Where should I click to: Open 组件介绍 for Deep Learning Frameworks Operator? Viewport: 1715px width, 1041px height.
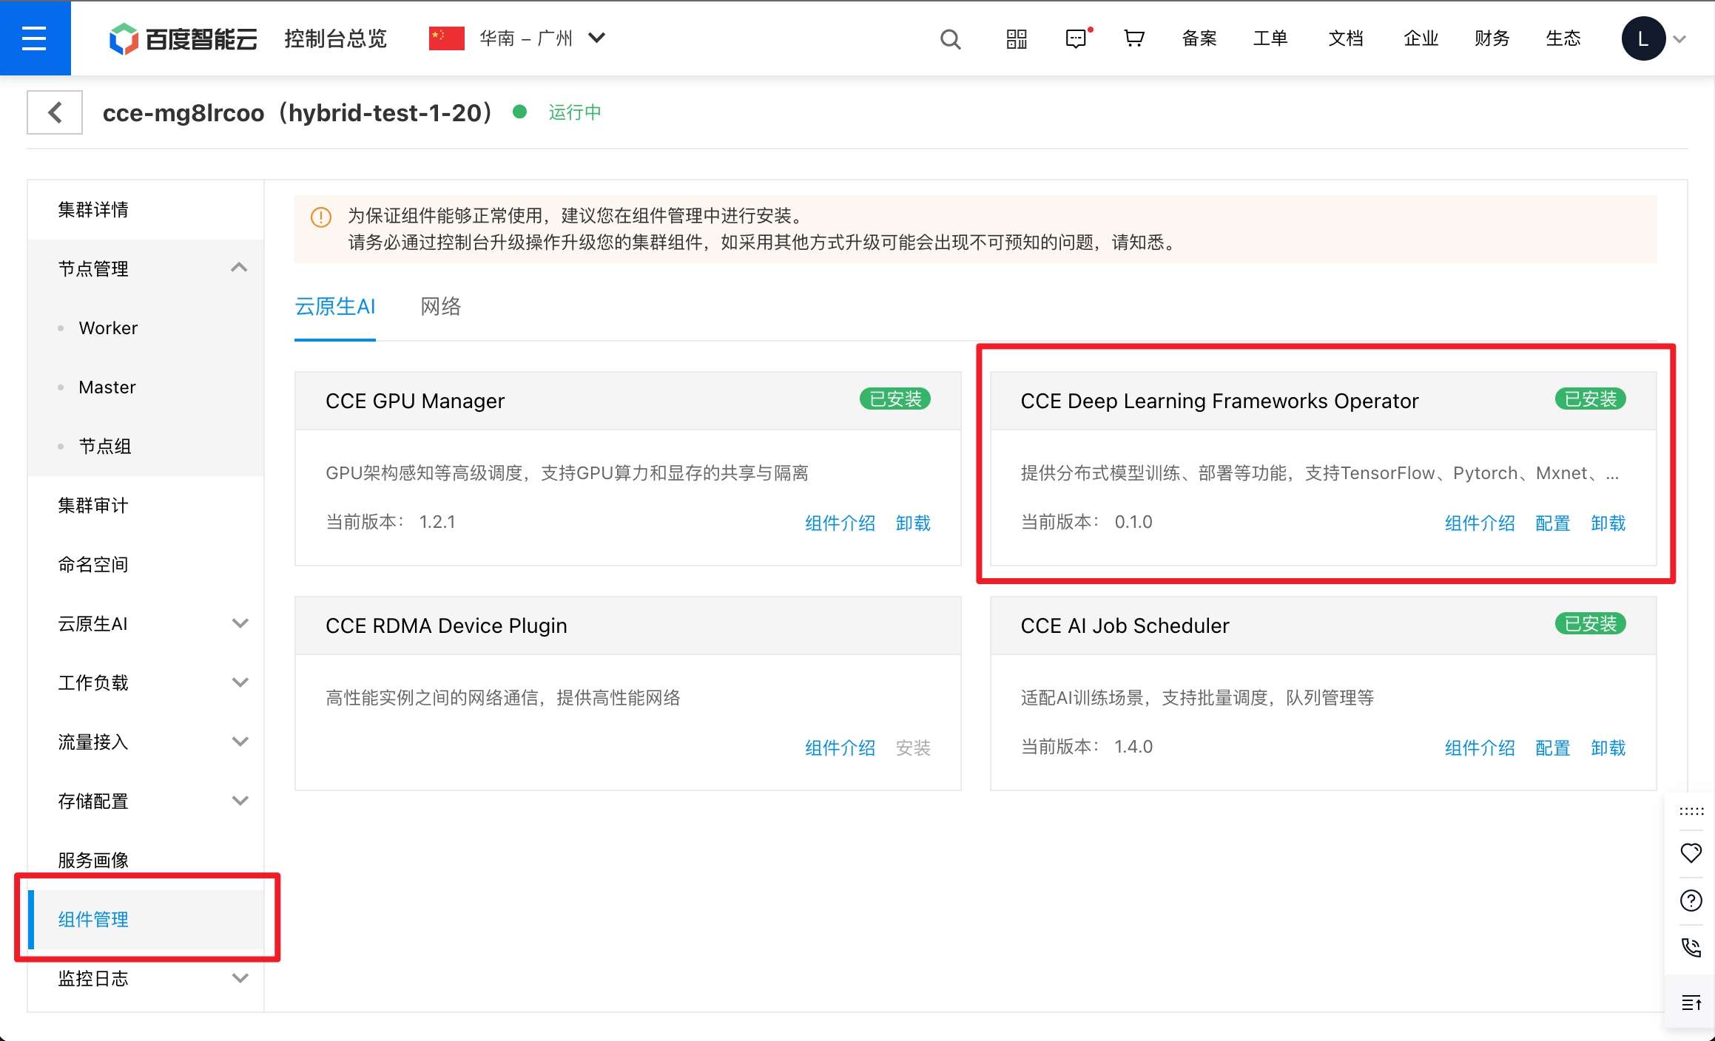(x=1480, y=523)
